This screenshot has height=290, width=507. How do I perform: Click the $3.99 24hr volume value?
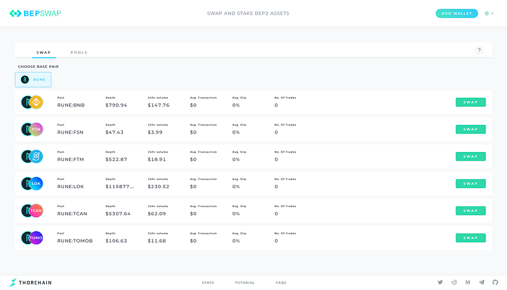coord(155,132)
